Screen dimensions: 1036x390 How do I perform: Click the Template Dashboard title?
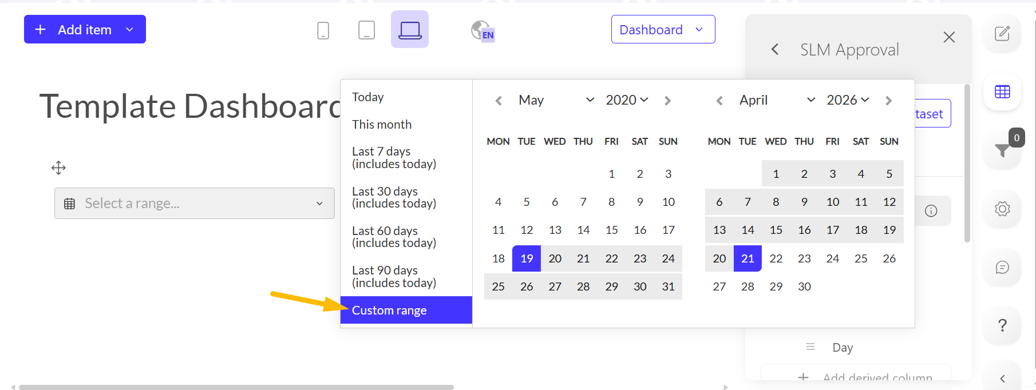(x=190, y=106)
